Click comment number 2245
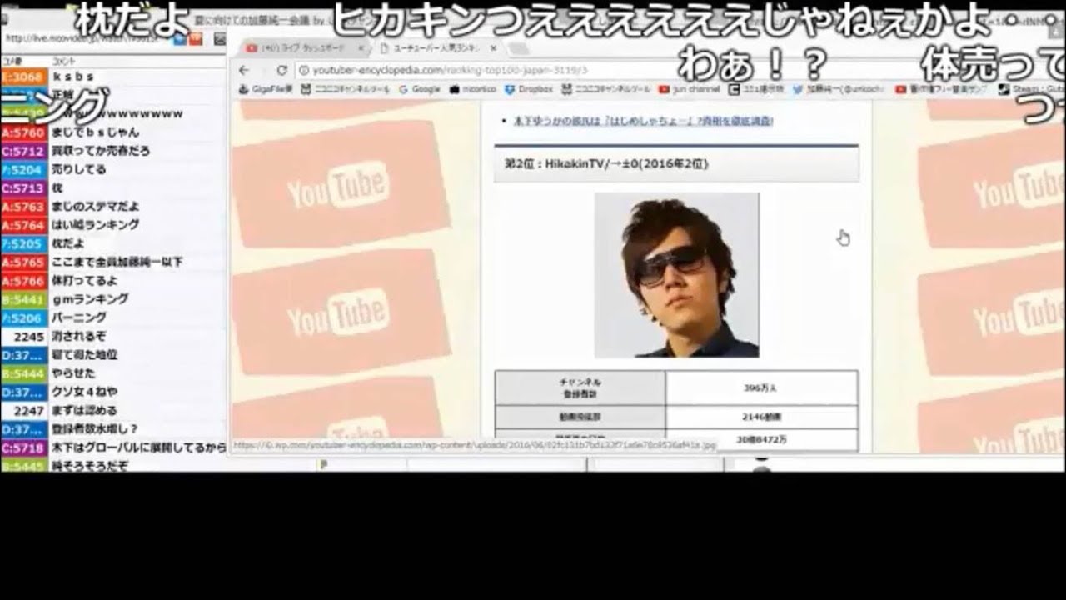This screenshot has width=1066, height=600. [x=28, y=337]
